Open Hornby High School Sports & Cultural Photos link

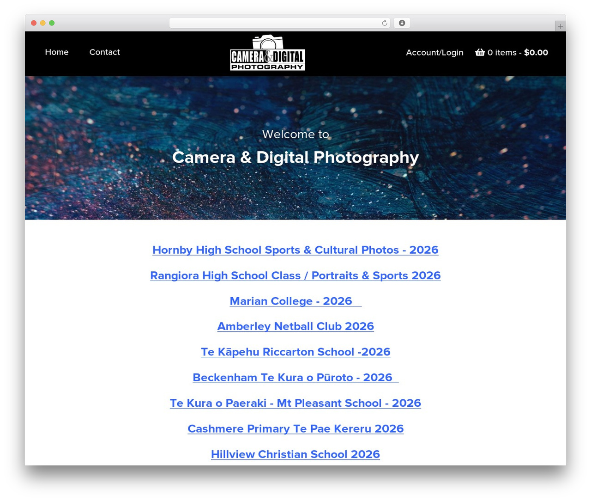point(295,250)
